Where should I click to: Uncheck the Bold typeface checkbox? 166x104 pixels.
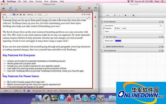coord(115,28)
